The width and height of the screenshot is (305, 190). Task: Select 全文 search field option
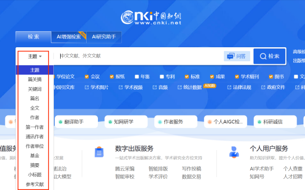tap(35, 108)
